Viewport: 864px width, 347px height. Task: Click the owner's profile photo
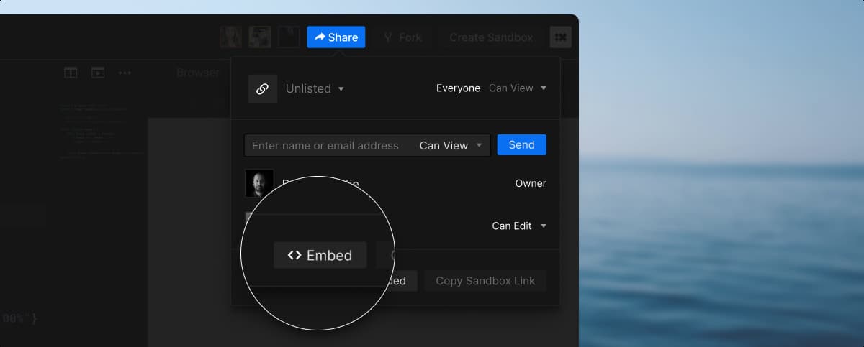(x=259, y=183)
